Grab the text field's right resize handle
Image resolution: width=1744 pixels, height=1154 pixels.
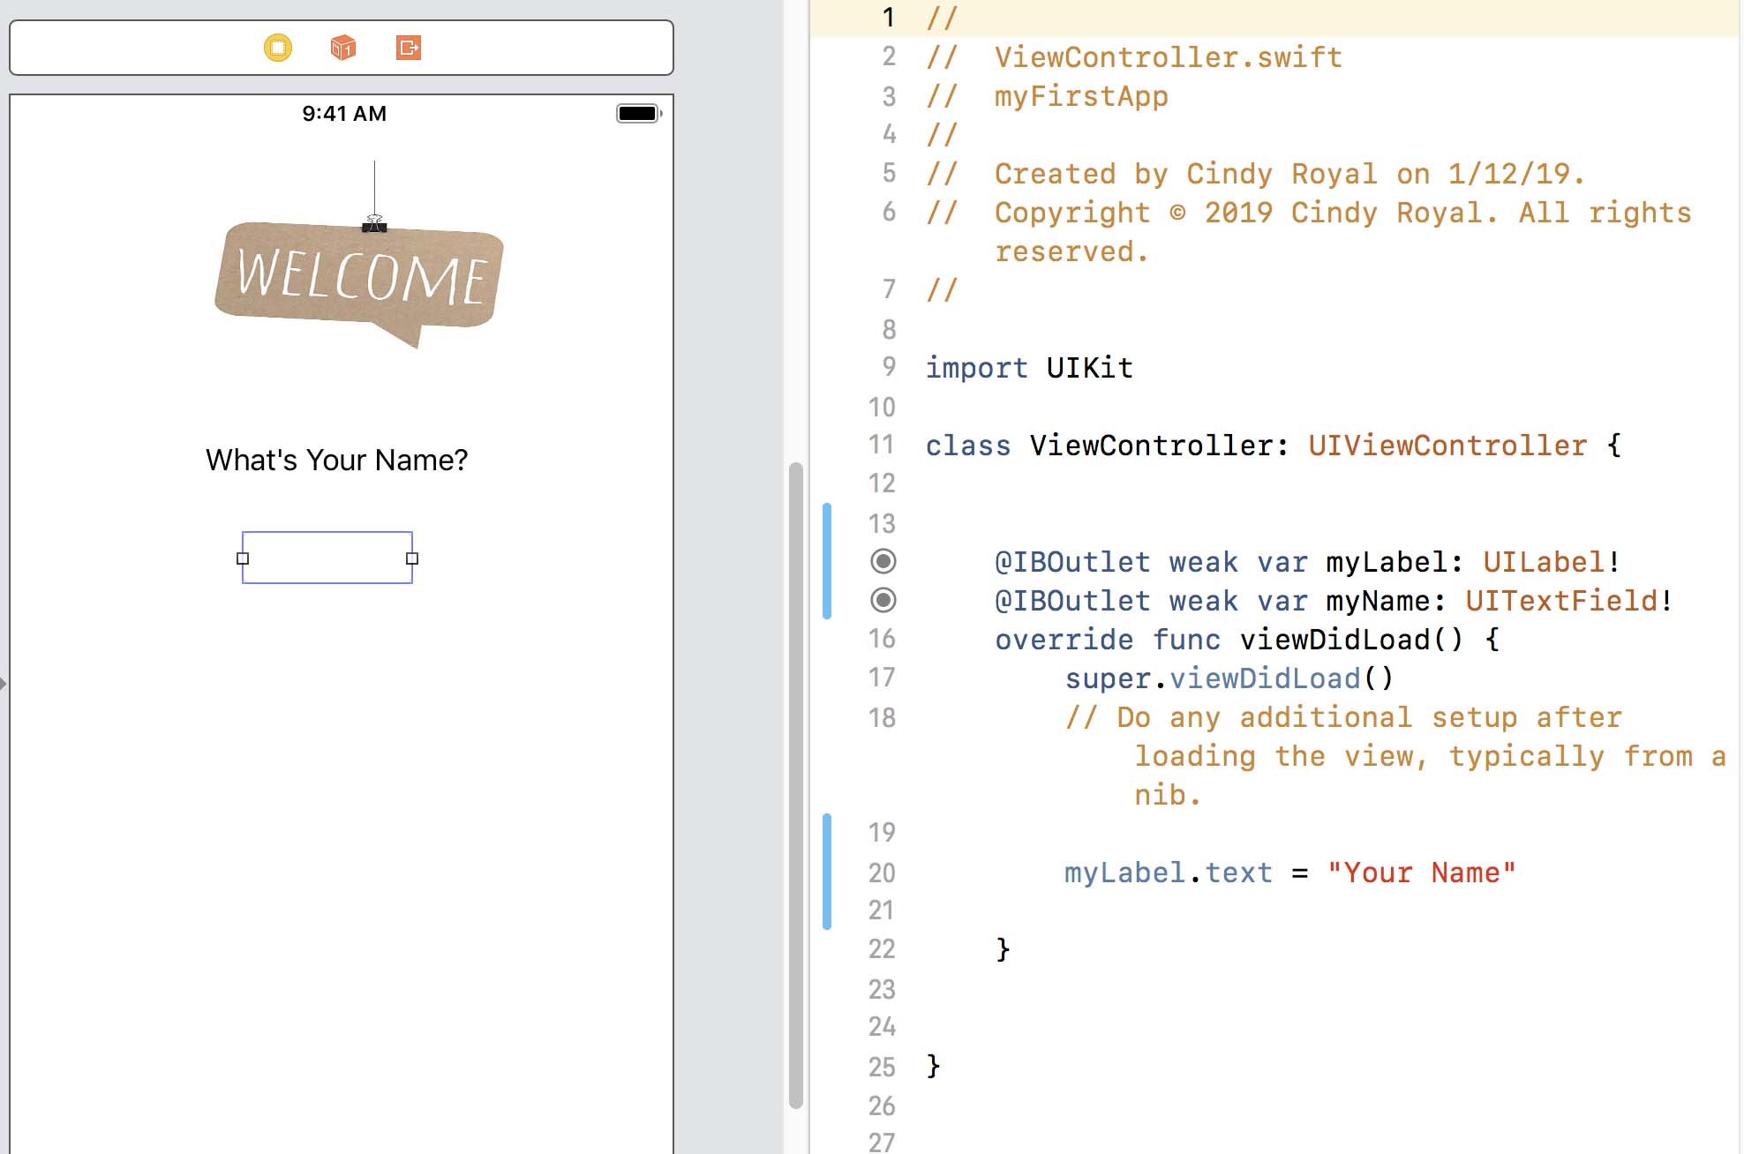click(412, 558)
